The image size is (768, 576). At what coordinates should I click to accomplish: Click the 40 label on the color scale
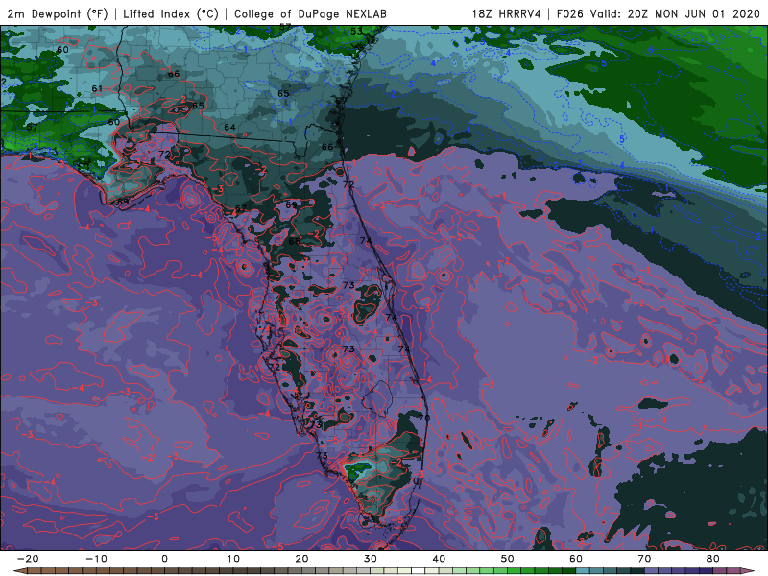point(439,559)
